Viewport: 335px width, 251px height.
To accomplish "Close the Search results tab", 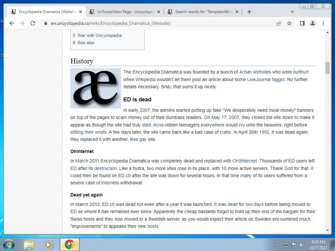I will 237,12.
